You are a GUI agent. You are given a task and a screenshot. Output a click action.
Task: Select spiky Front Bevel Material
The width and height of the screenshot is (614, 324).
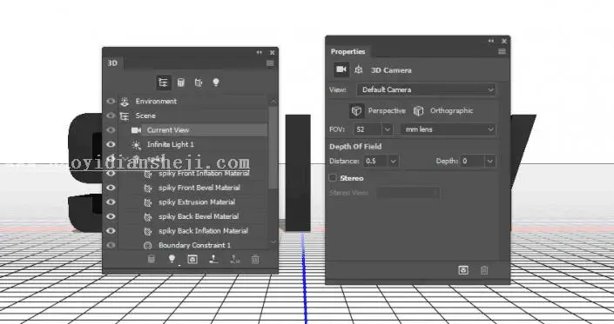point(193,188)
